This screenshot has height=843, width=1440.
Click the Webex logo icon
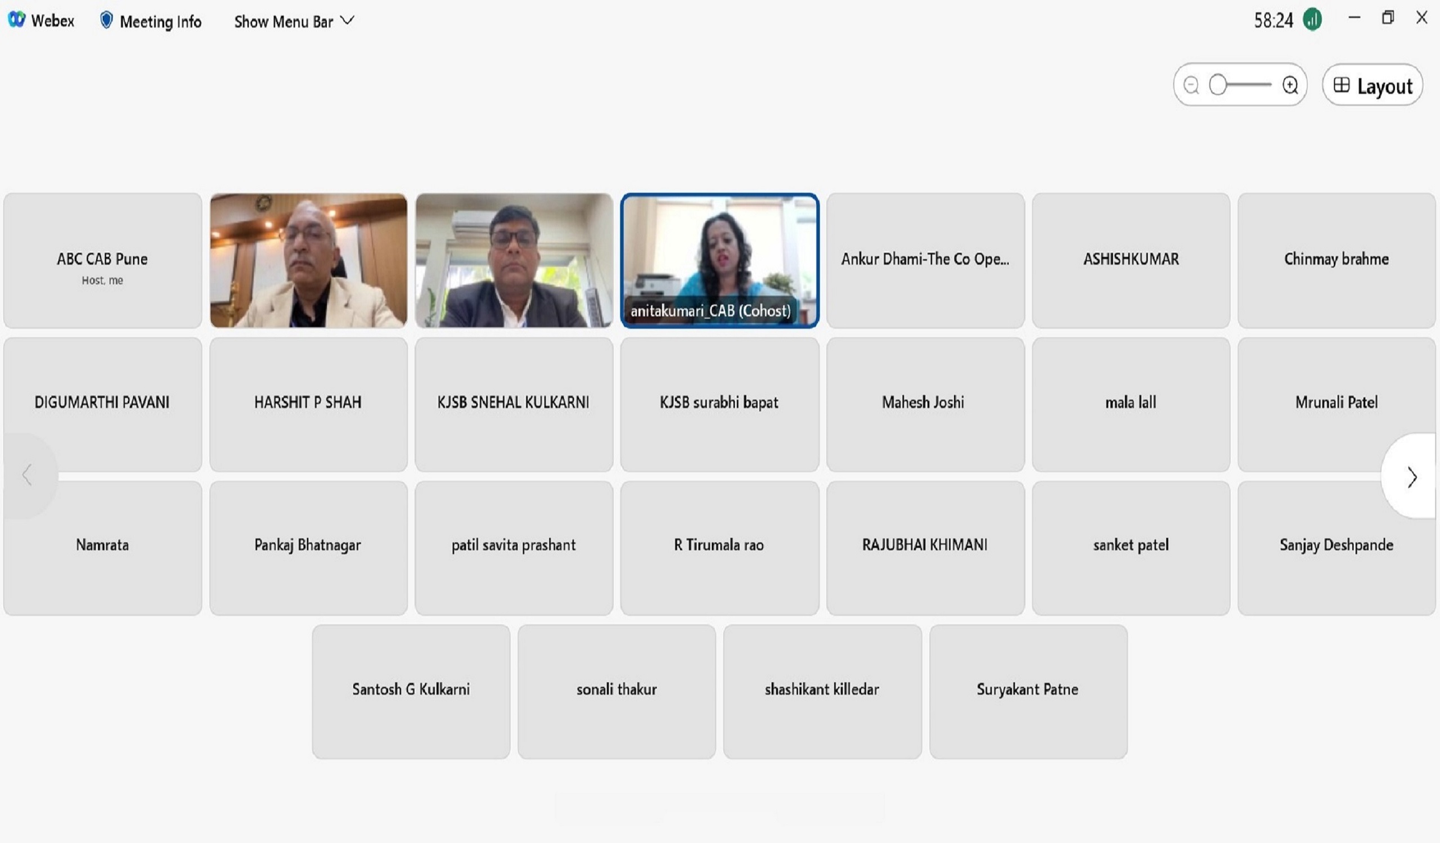coord(16,20)
